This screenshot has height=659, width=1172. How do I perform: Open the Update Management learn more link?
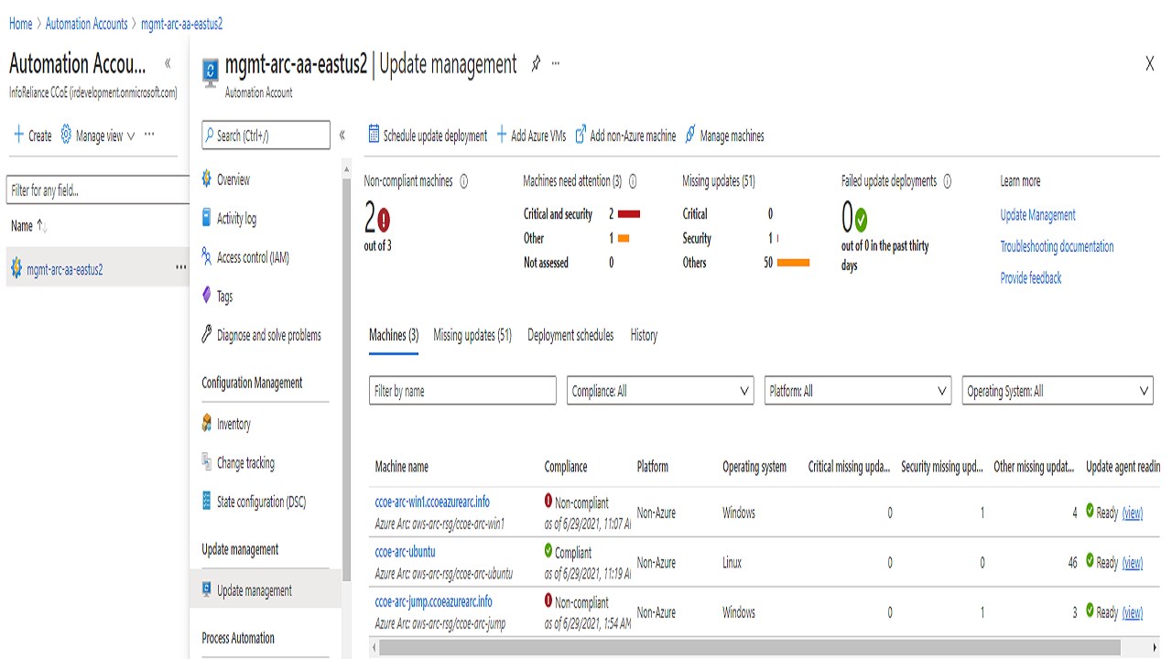coord(1038,215)
